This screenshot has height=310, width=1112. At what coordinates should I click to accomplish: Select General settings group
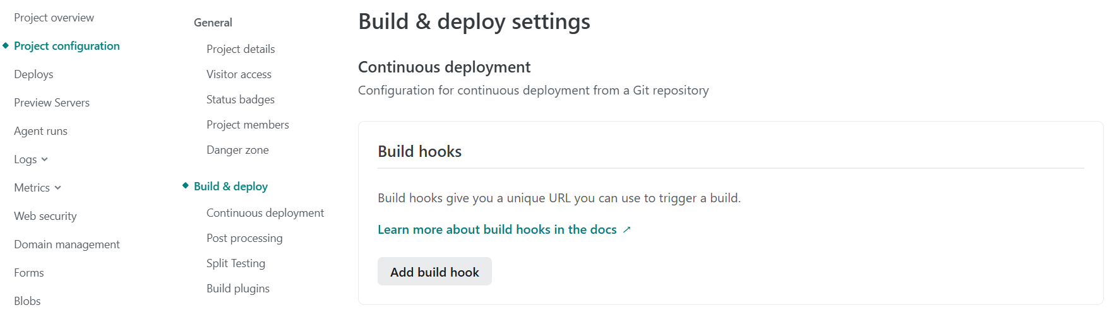213,23
